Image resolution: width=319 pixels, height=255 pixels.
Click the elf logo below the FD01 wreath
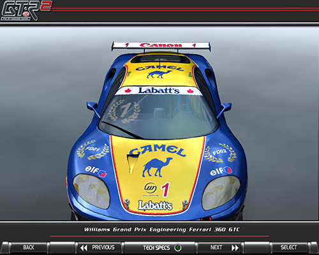[x=96, y=171]
